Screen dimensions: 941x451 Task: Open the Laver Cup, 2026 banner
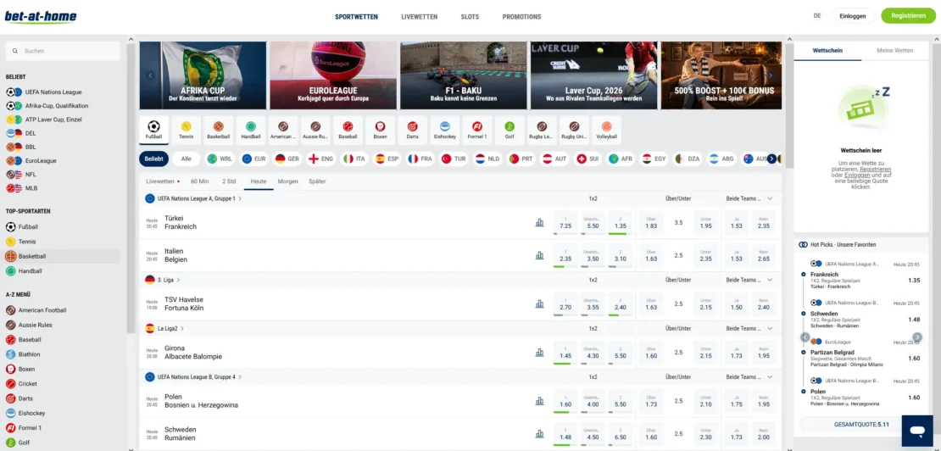point(593,75)
